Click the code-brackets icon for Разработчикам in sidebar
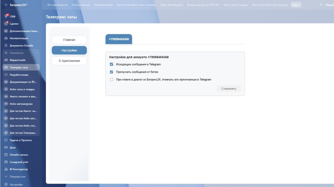334x187 pixels. (x=6, y=75)
